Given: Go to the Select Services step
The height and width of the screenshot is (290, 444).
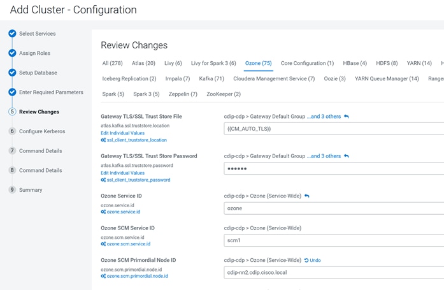Looking at the screenshot, I should click(x=38, y=34).
